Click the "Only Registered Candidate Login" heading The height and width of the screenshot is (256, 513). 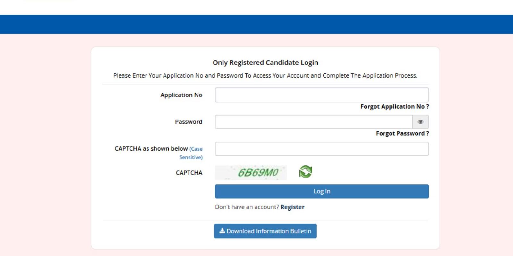(265, 63)
